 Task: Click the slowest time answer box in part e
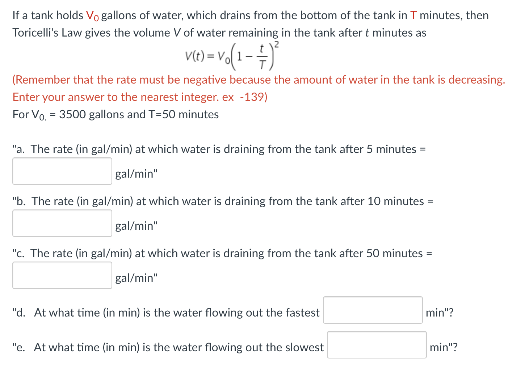[377, 345]
